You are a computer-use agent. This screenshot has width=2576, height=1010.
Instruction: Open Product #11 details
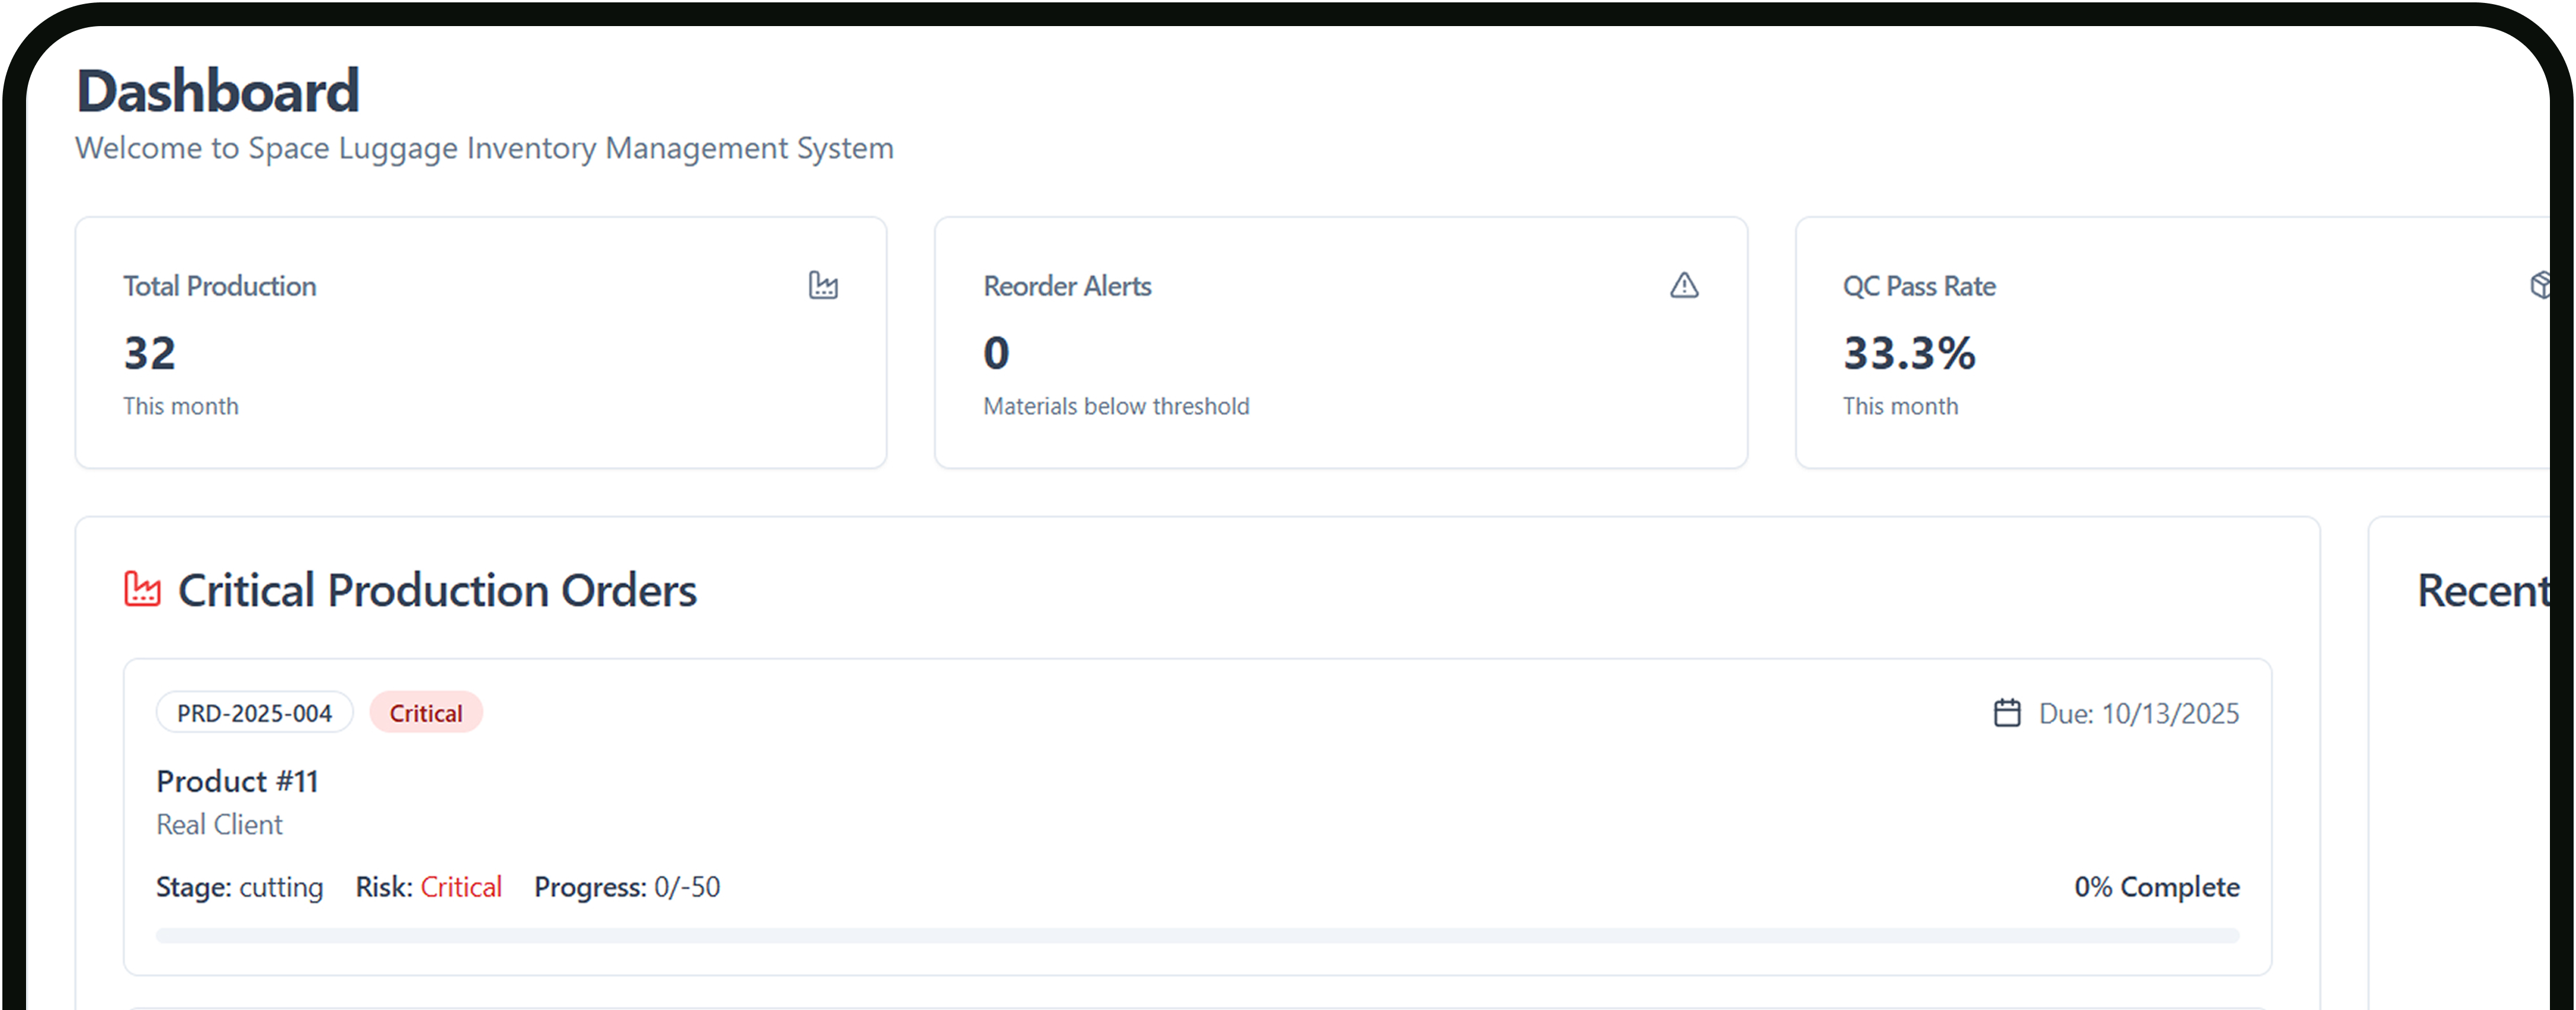[236, 781]
